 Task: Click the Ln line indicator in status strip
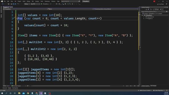(127, 86)
